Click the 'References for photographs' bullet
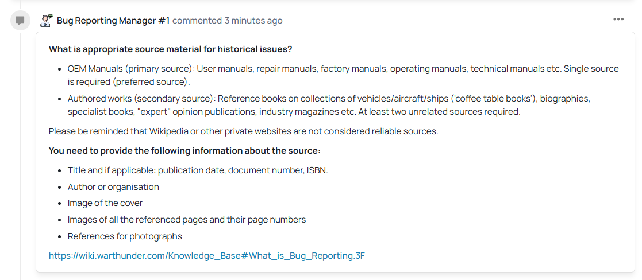642x280 pixels. pyautogui.click(x=125, y=236)
